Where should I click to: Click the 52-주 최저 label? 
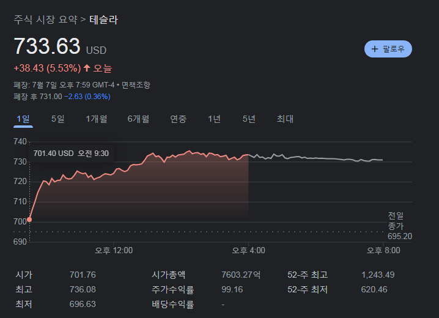[x=308, y=289]
